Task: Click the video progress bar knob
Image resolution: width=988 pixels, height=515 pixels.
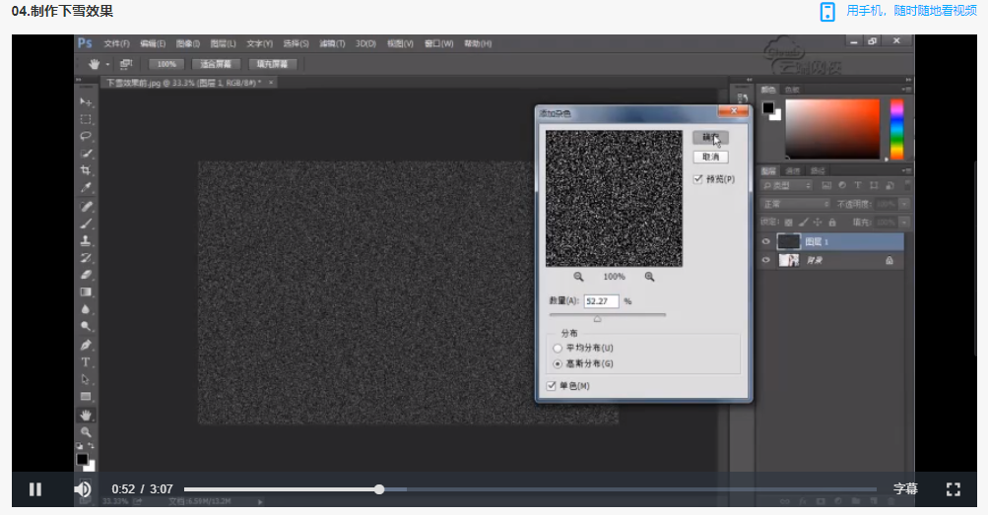Action: 378,489
